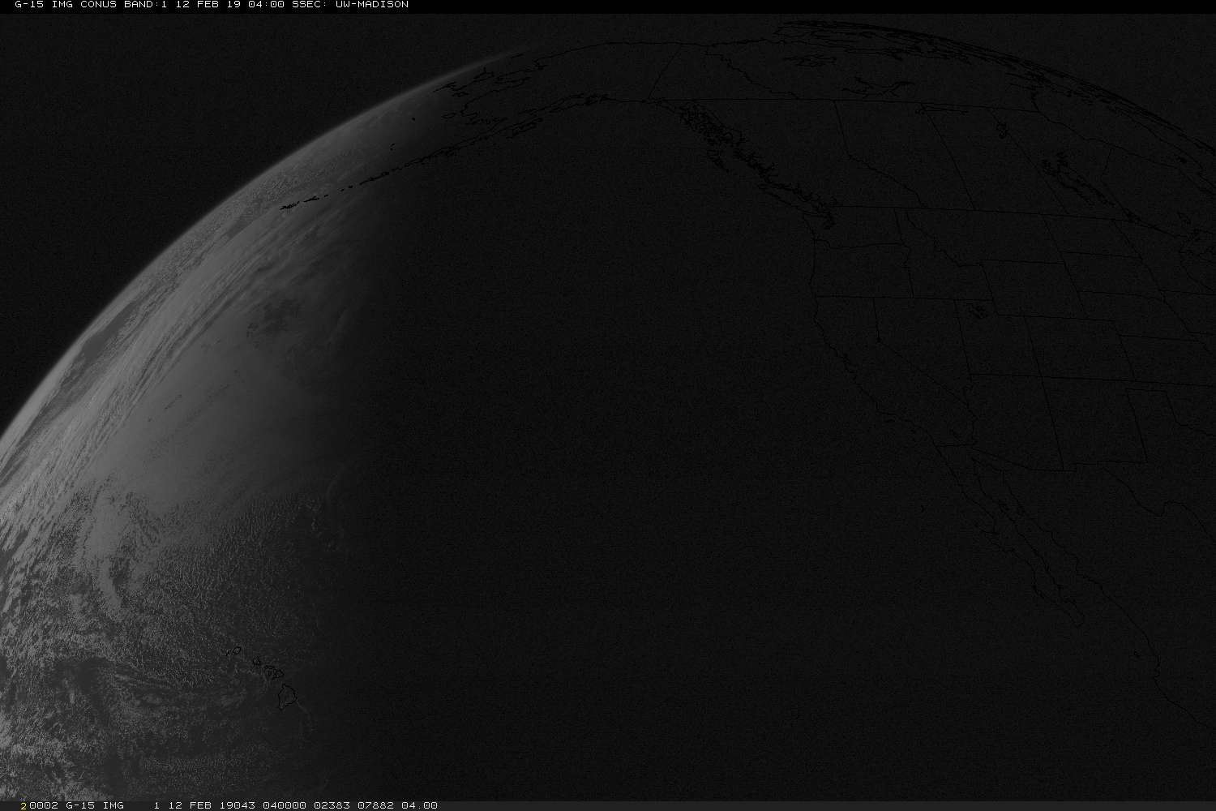Click the yellow "2" in the footer
Viewport: 1216px width, 811px height.
(24, 805)
